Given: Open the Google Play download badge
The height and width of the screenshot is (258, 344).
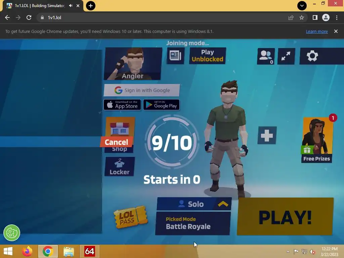Looking at the screenshot, I should pyautogui.click(x=162, y=105).
